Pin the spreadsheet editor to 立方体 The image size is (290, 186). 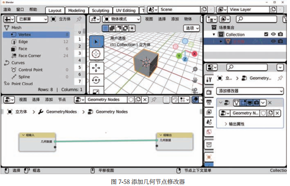pos(79,19)
